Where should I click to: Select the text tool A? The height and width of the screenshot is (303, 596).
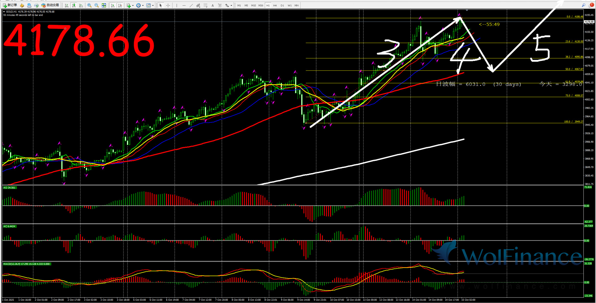(213, 5)
